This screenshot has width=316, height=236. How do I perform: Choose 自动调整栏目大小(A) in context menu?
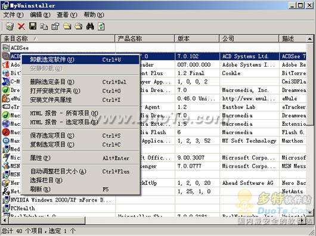[80, 172]
